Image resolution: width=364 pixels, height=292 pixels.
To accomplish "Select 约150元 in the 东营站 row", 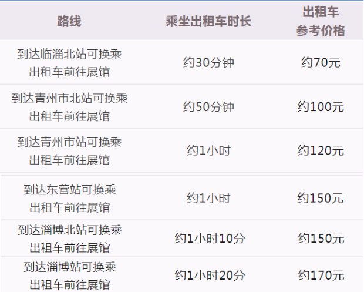I will pos(321,198).
